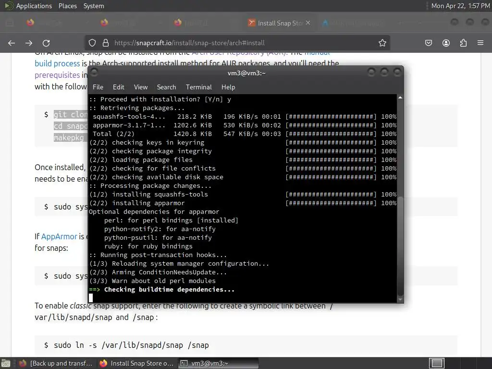View site security padlock info

click(x=106, y=43)
